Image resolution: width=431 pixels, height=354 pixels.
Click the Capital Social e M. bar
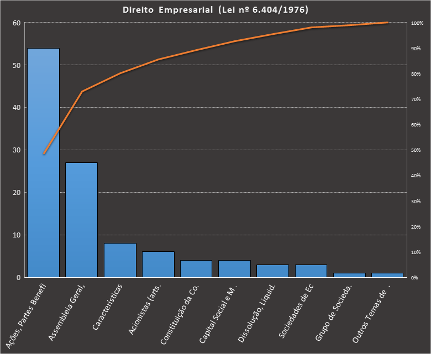(234, 268)
